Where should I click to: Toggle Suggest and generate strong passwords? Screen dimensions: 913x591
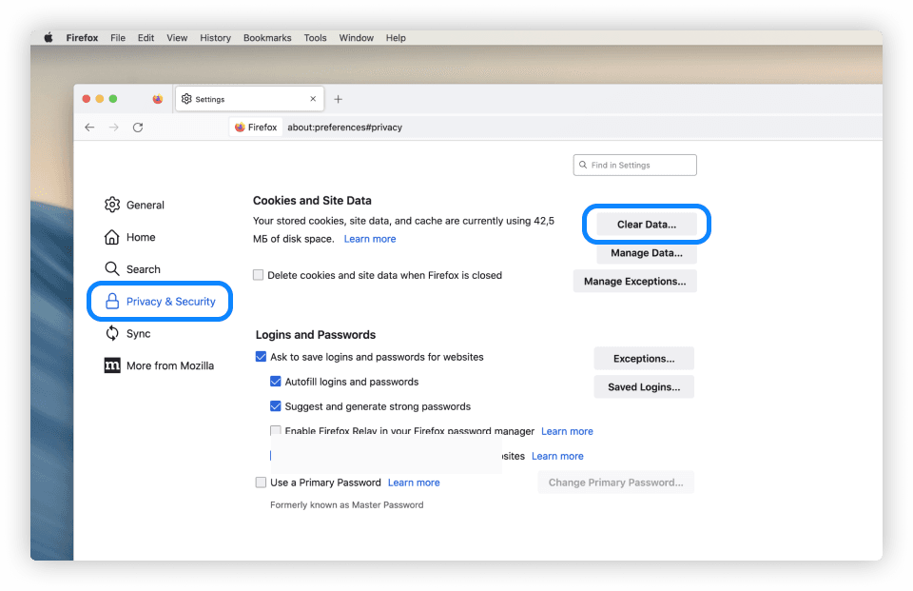(x=276, y=406)
